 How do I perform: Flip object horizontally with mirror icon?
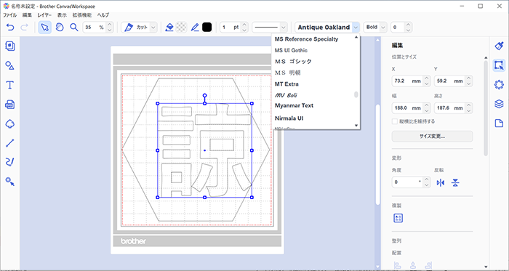tap(441, 183)
